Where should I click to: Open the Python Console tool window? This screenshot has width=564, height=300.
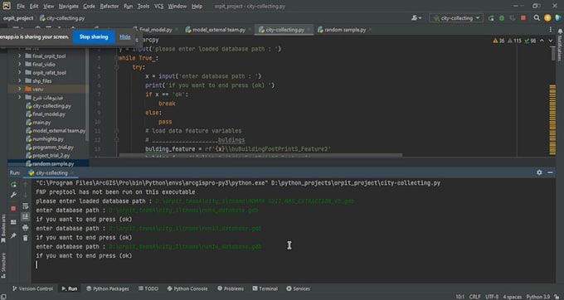(x=187, y=288)
